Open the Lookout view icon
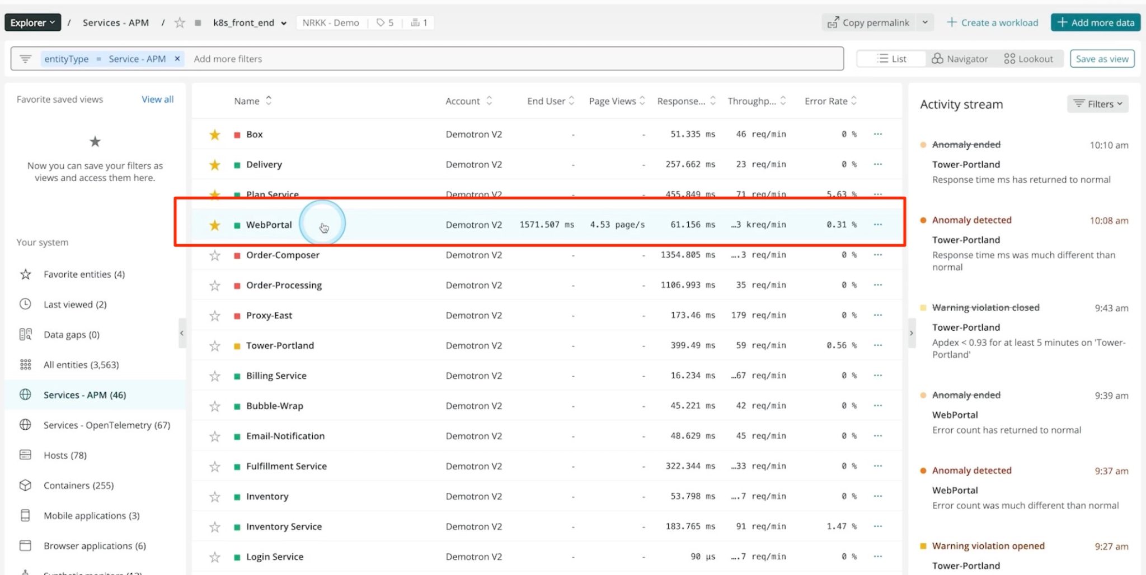The height and width of the screenshot is (575, 1146). 1009,58
